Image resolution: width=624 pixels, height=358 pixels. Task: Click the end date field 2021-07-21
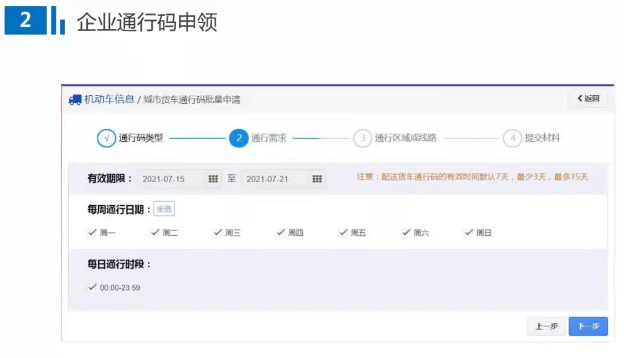[x=274, y=179]
